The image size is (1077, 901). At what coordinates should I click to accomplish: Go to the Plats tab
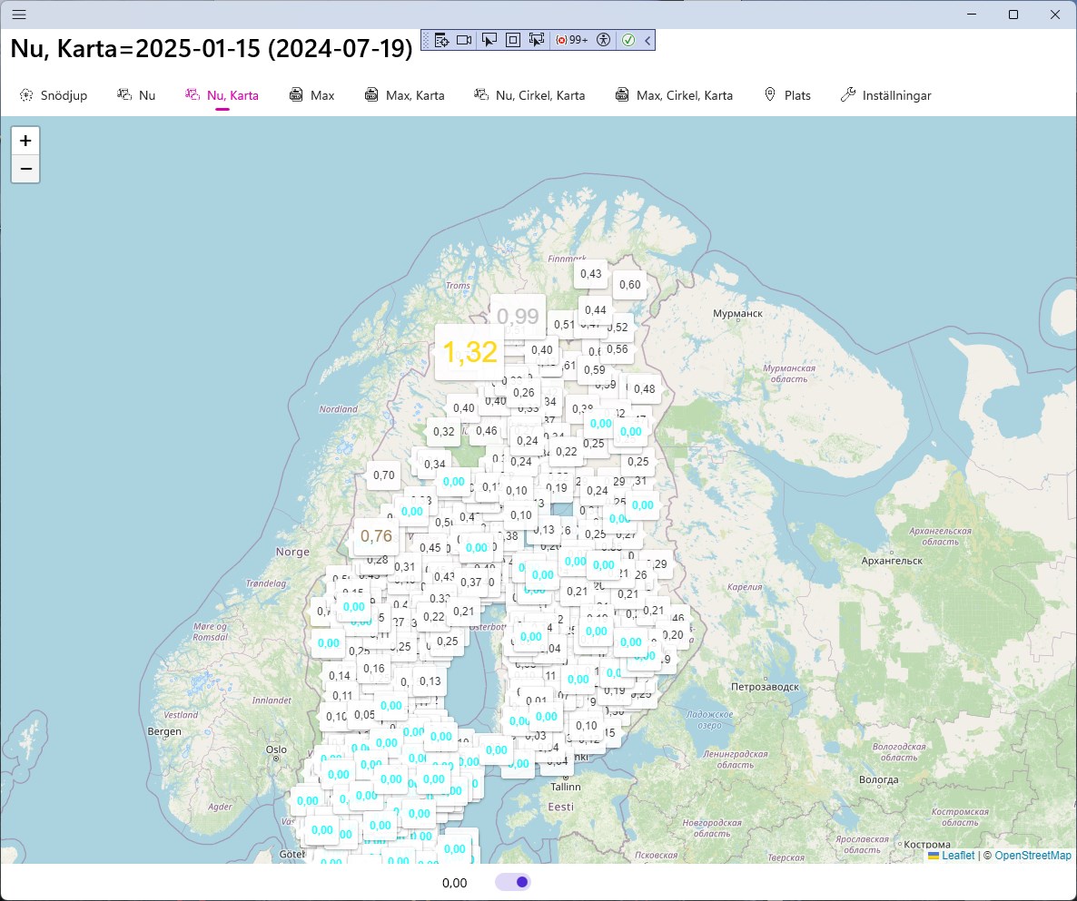coord(787,95)
